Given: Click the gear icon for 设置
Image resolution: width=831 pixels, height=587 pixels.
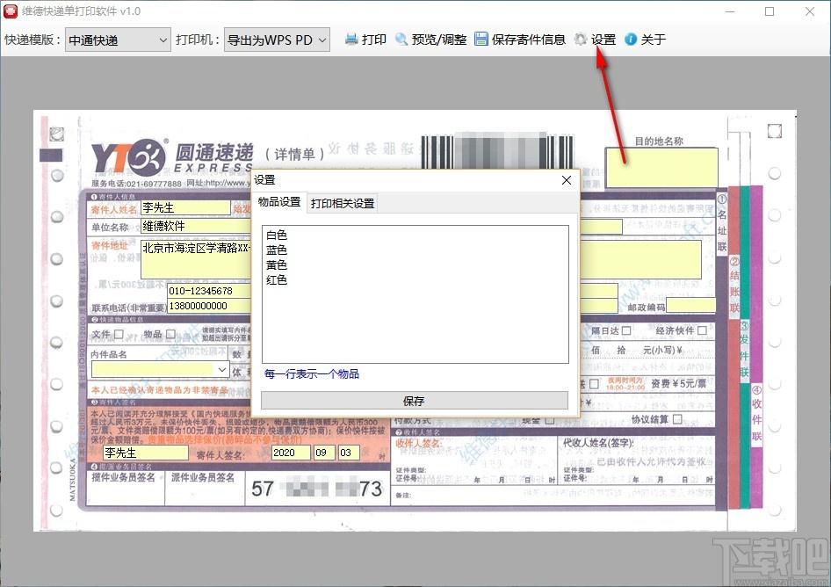Looking at the screenshot, I should tap(581, 40).
